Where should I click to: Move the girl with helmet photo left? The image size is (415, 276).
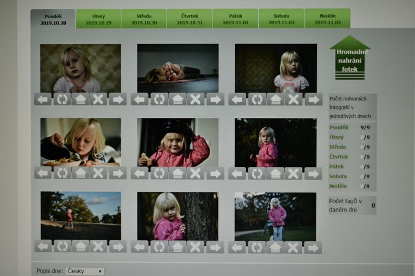(140, 174)
